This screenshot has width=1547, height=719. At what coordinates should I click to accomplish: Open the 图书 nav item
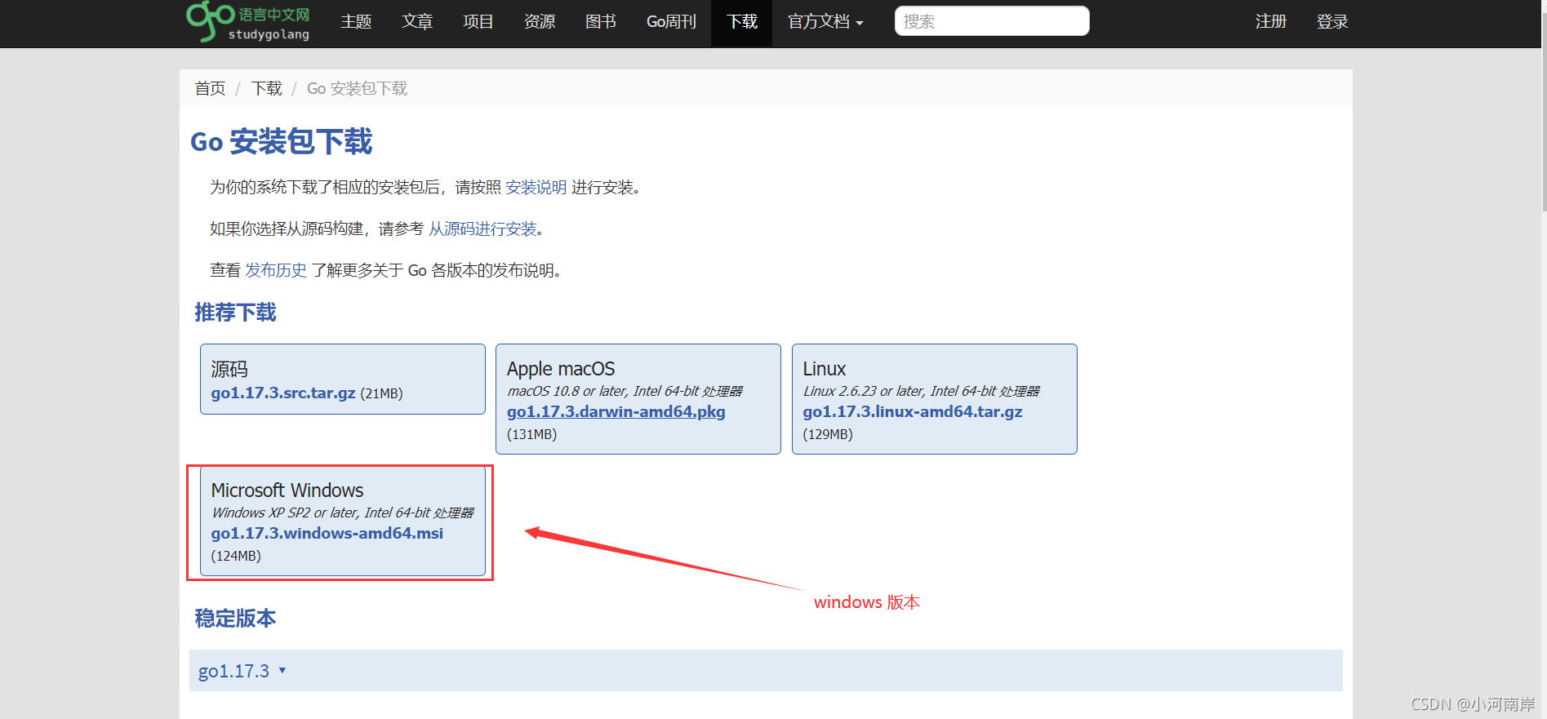pyautogui.click(x=601, y=22)
